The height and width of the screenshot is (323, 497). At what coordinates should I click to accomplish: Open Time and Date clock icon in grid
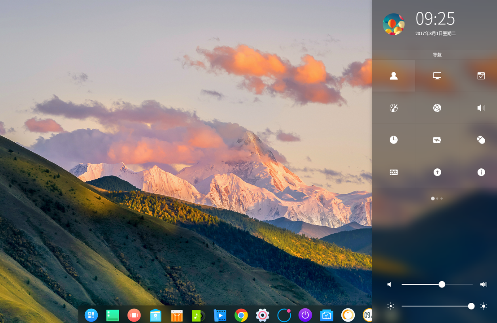(393, 140)
